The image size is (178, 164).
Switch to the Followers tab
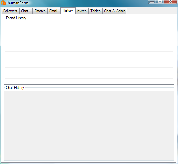click(x=10, y=11)
